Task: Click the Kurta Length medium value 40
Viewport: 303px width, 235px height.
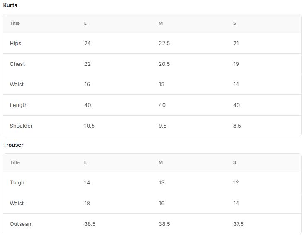Action: coord(162,105)
